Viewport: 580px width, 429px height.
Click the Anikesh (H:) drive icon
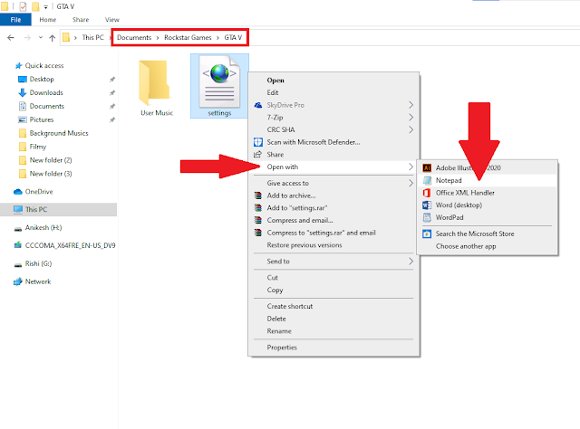[18, 229]
